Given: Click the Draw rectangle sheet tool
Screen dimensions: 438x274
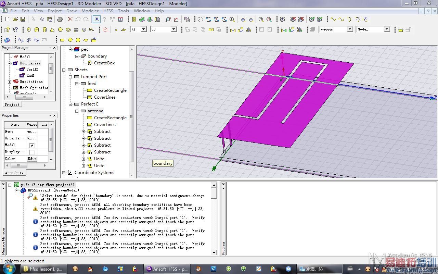Looking at the screenshot, I should click(x=62, y=40).
